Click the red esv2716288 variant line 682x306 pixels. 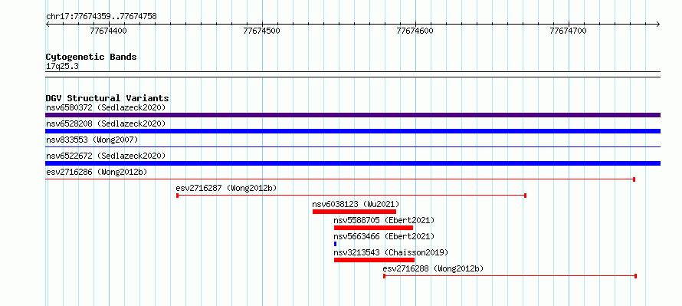(510, 276)
